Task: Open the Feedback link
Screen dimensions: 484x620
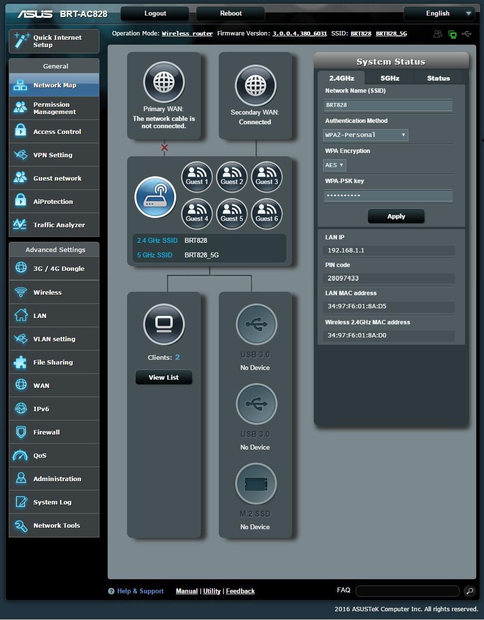Action: tap(240, 591)
